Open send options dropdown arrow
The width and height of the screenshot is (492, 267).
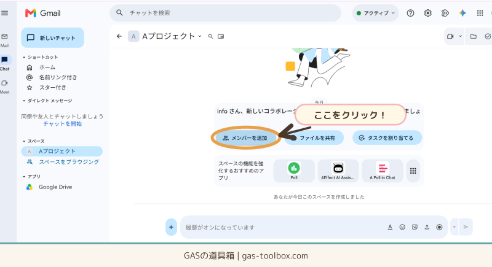(454, 227)
